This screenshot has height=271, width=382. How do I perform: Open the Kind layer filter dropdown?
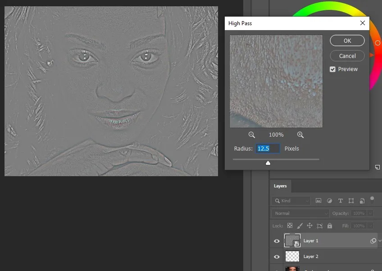[291, 201]
